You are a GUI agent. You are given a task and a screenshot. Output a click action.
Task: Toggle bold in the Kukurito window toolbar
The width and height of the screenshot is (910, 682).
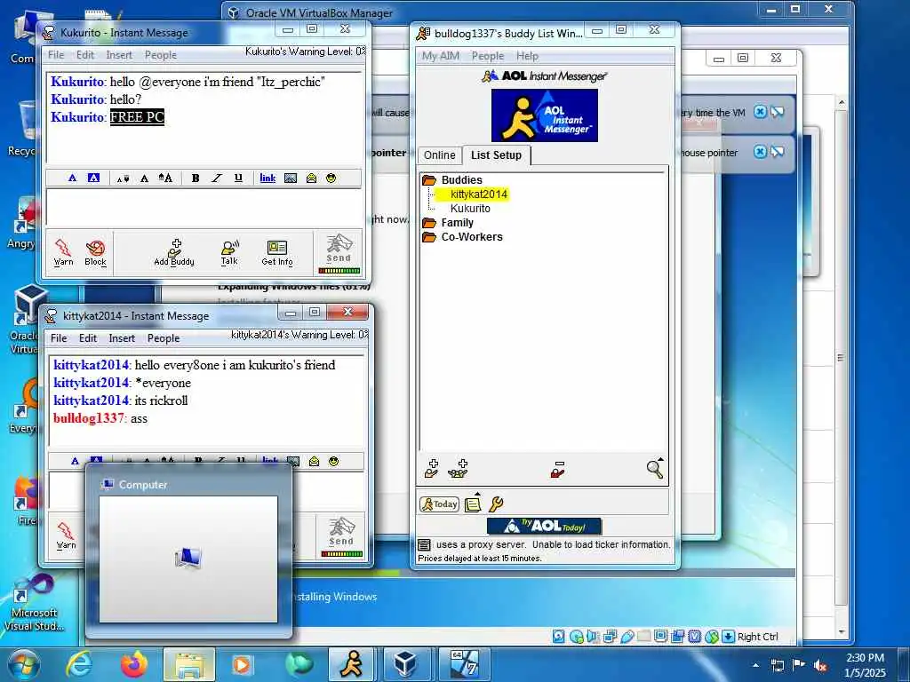tap(196, 178)
